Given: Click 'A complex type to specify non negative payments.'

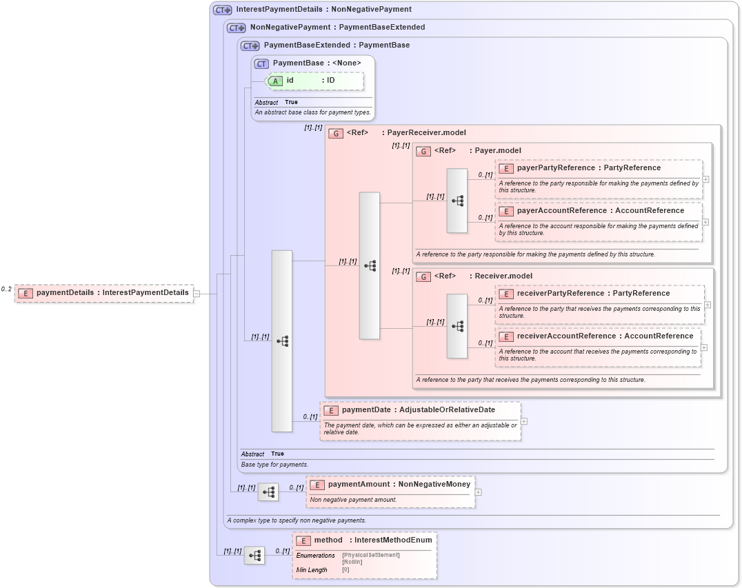Looking at the screenshot, I should pyautogui.click(x=297, y=520).
